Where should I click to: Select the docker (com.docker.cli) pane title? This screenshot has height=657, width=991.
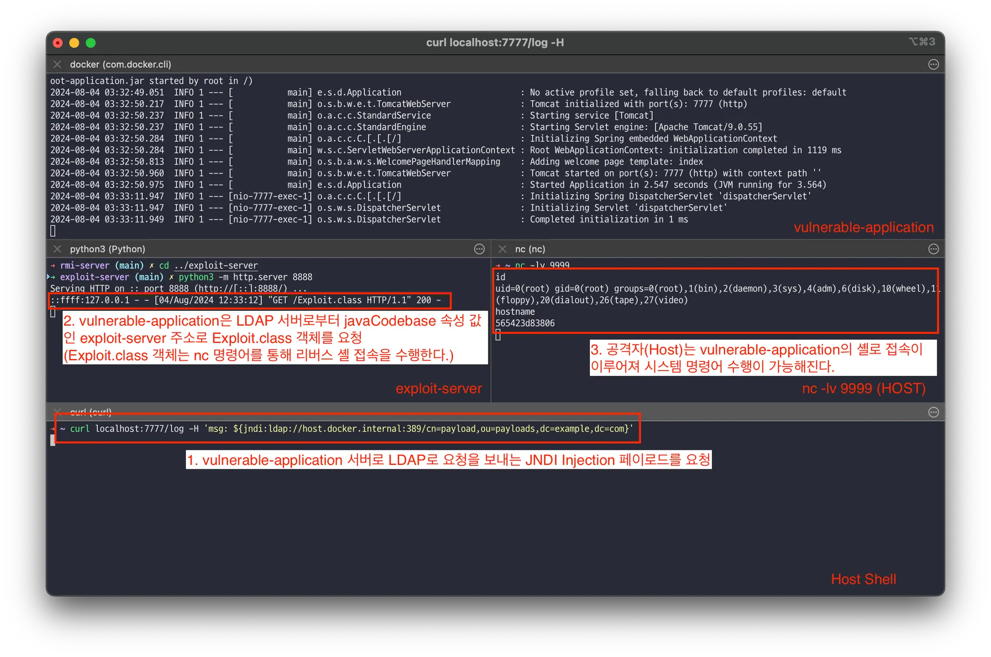click(x=120, y=64)
